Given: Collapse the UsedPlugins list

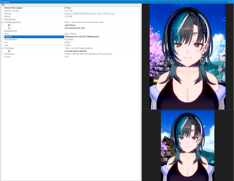Looking at the screenshot, I should 2,48.
